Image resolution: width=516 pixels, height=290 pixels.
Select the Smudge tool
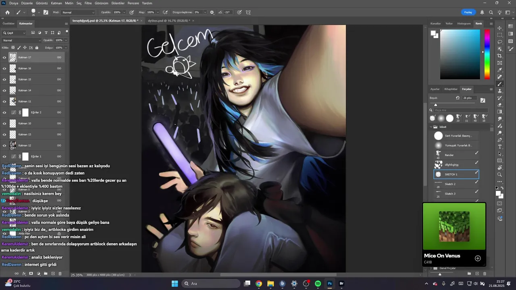coord(500,119)
